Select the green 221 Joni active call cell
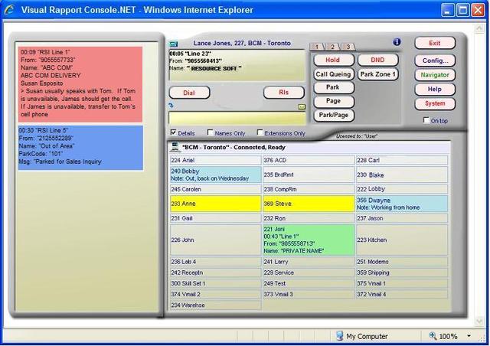Screen dimensions: 490x346 [309, 240]
